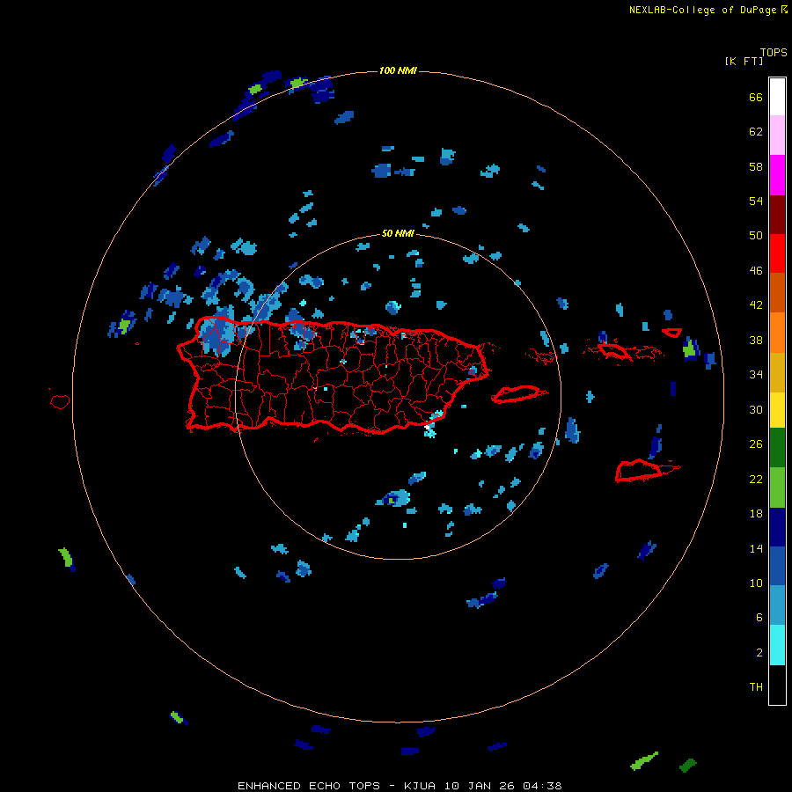Select the magenta legend color block
Viewport: 792px width, 792px height.
[777, 175]
